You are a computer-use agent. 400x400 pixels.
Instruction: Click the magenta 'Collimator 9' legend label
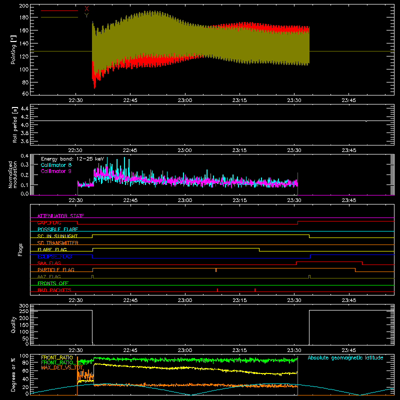click(x=56, y=171)
